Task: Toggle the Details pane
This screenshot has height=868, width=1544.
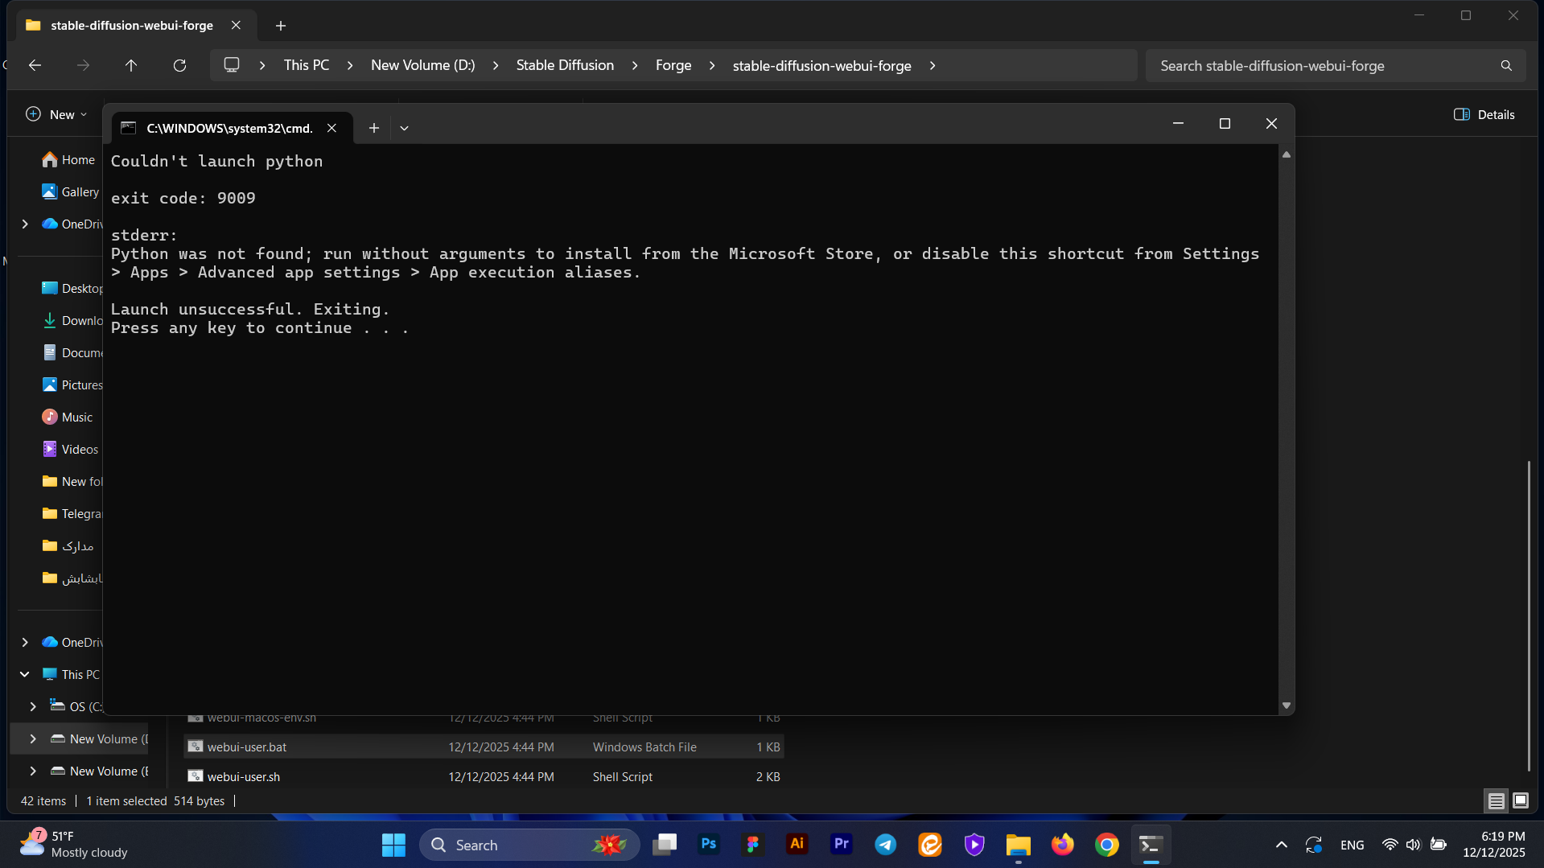Action: coord(1484,114)
